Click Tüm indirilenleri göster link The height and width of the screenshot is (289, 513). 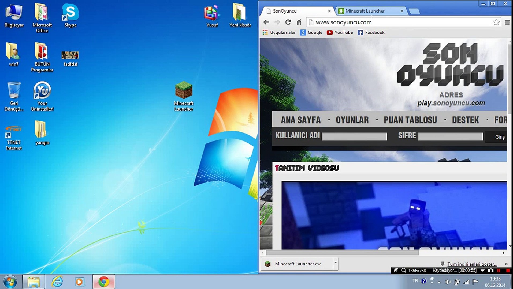click(472, 264)
